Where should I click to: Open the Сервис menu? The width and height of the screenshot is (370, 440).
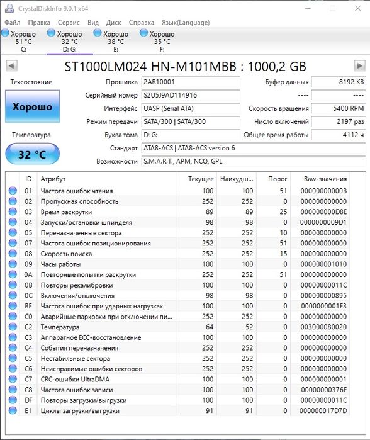(x=69, y=23)
